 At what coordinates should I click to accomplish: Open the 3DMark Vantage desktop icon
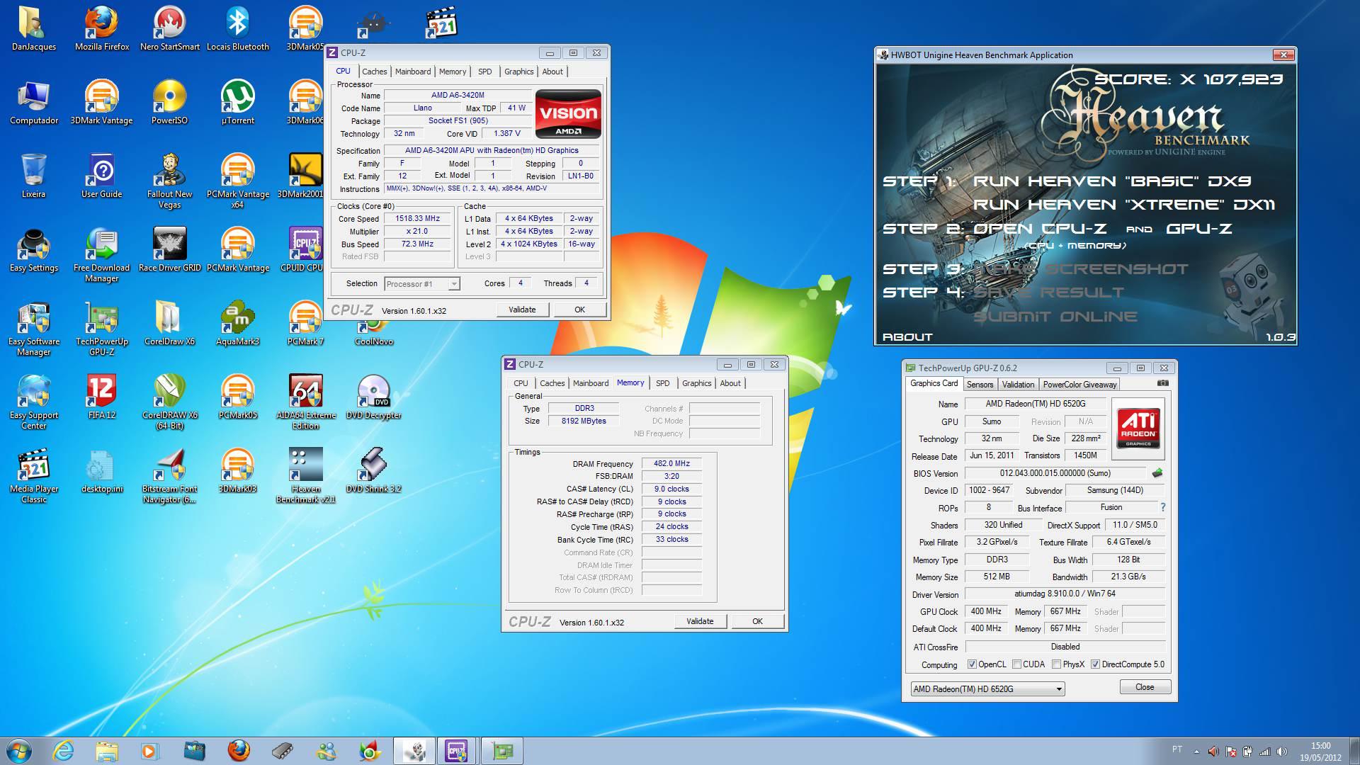tap(102, 102)
